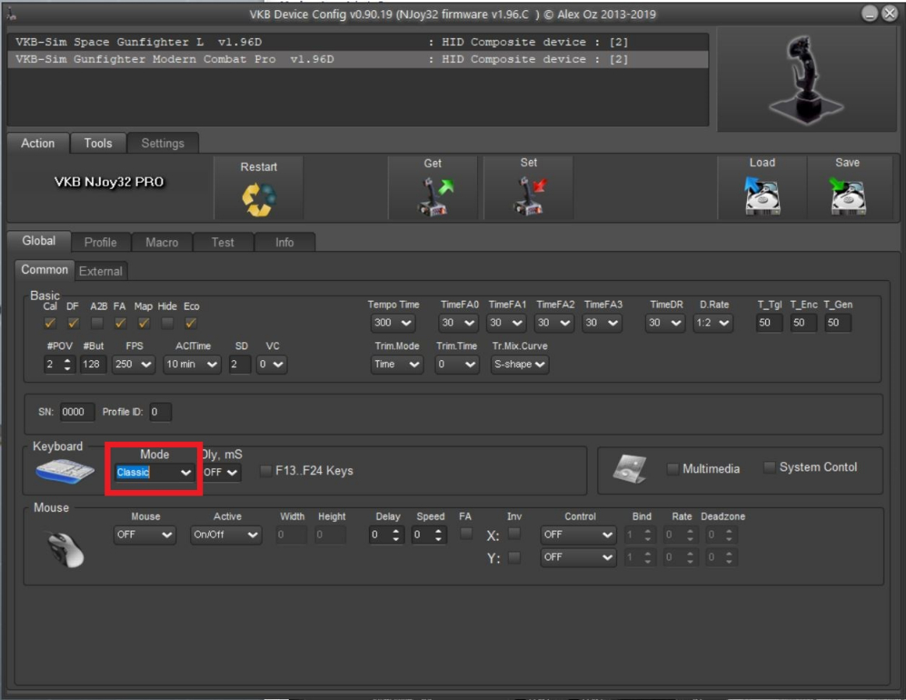This screenshot has height=700, width=906.
Task: Click the keyboard icon in Keyboard section
Action: 65,471
